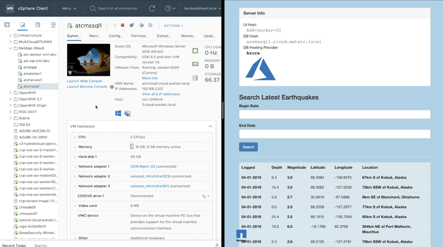Expand the Infrastructure folder
443x247 pixels.
click(x=10, y=35)
